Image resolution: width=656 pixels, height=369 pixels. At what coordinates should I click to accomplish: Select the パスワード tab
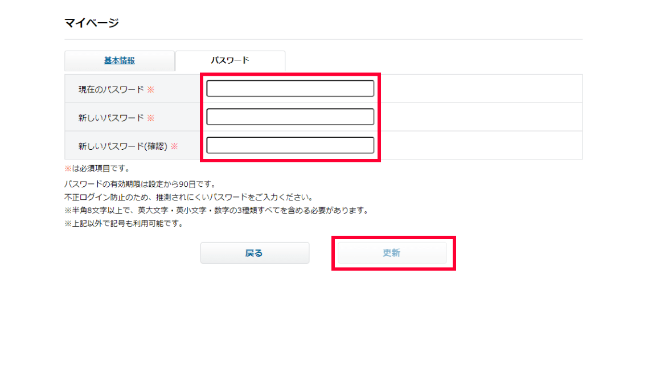click(230, 60)
